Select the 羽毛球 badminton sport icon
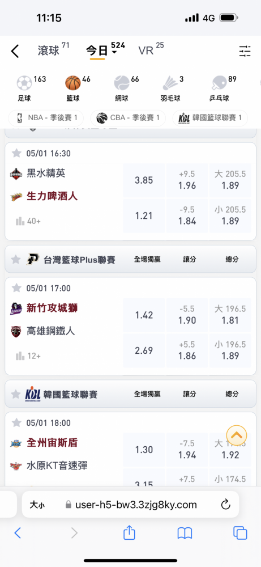Image resolution: width=261 pixels, height=567 pixels. click(170, 88)
